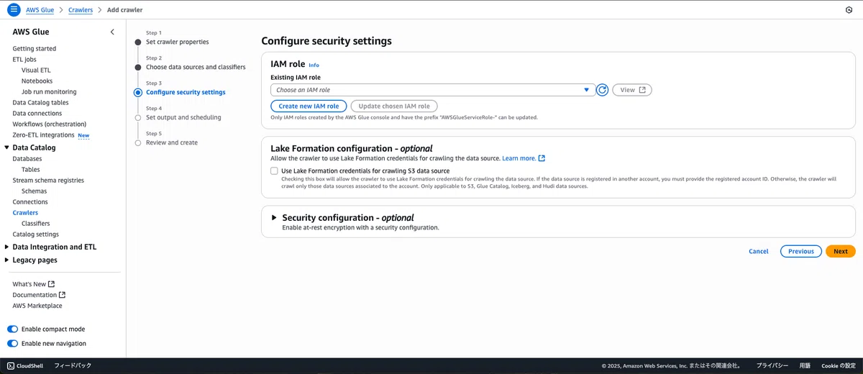Open Connections in sidebar
This screenshot has height=374, width=863.
[30, 202]
